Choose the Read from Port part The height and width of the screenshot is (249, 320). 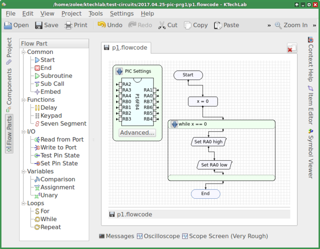point(62,140)
